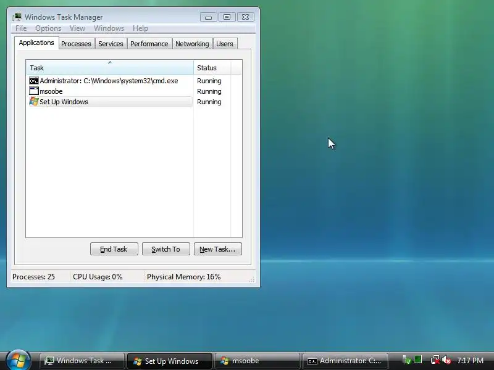Image resolution: width=494 pixels, height=370 pixels.
Task: Click msoobe taskbar button
Action: click(x=257, y=361)
